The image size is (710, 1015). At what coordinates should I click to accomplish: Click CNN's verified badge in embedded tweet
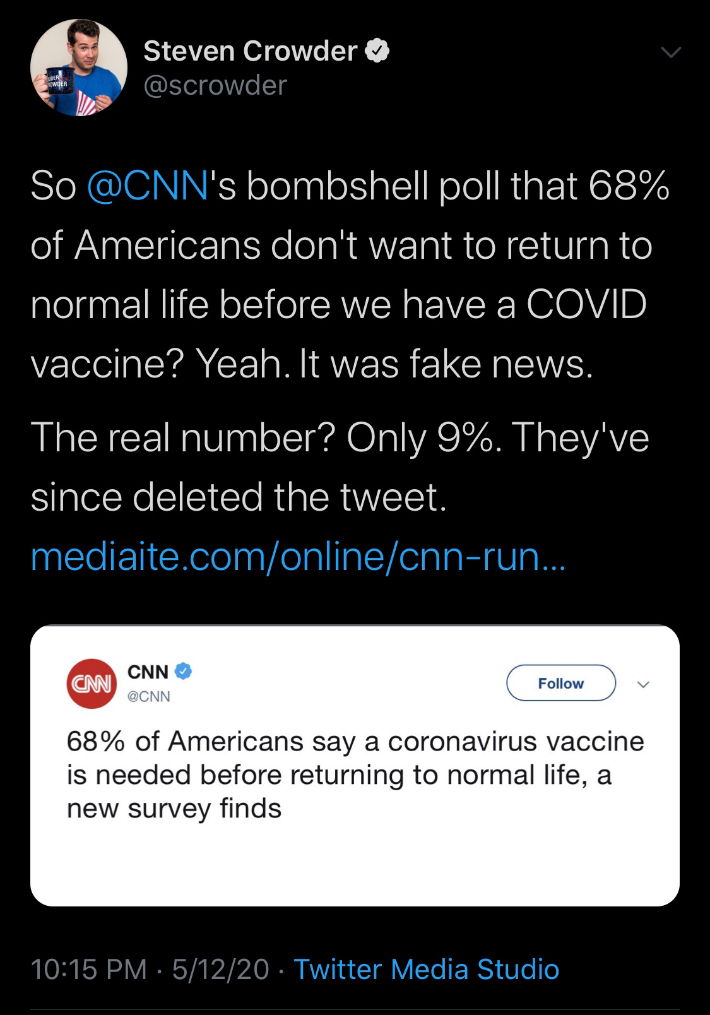[183, 672]
